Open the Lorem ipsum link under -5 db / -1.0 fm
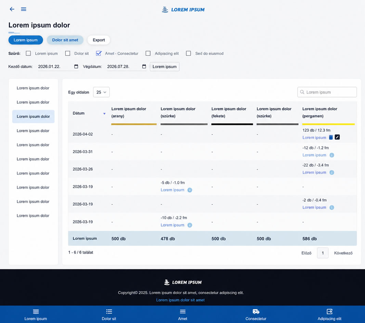 [172, 190]
